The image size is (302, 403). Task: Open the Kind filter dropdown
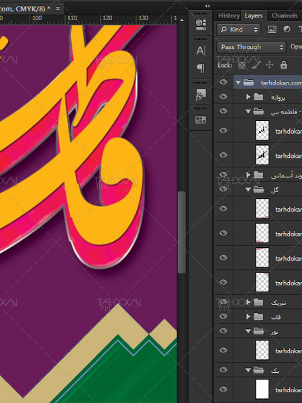(x=238, y=30)
